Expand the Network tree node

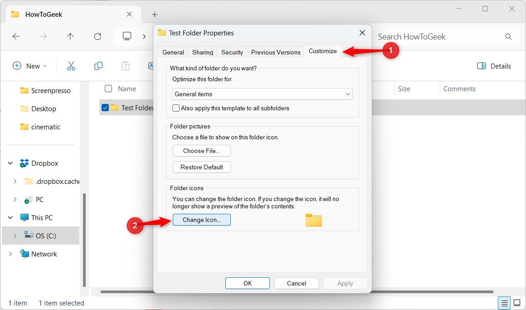10,254
